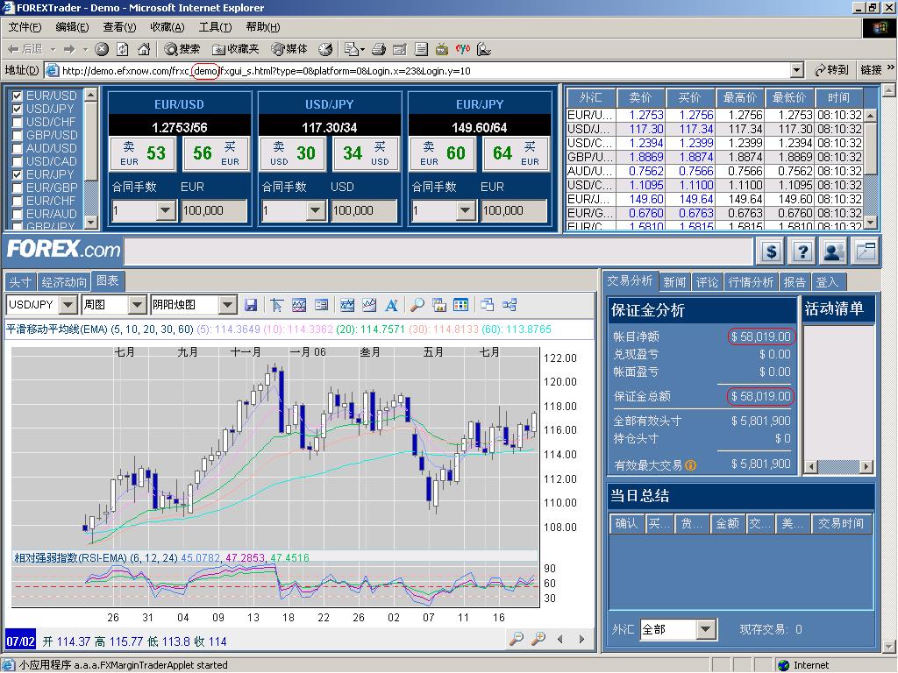Click the browser Stop icon
Image resolution: width=898 pixels, height=673 pixels.
click(x=102, y=49)
